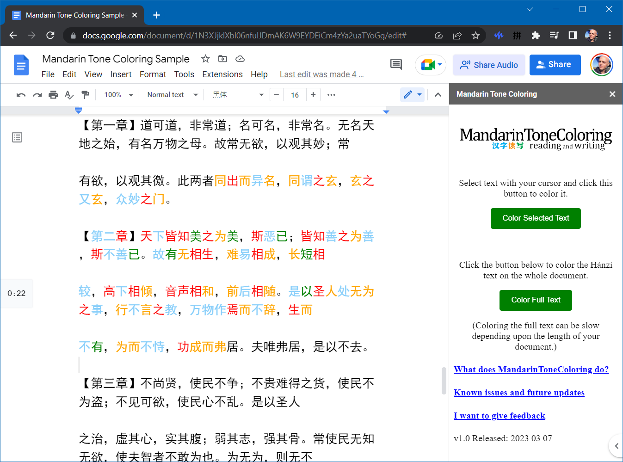View site information lock icon
This screenshot has height=462, width=623.
pyautogui.click(x=73, y=36)
